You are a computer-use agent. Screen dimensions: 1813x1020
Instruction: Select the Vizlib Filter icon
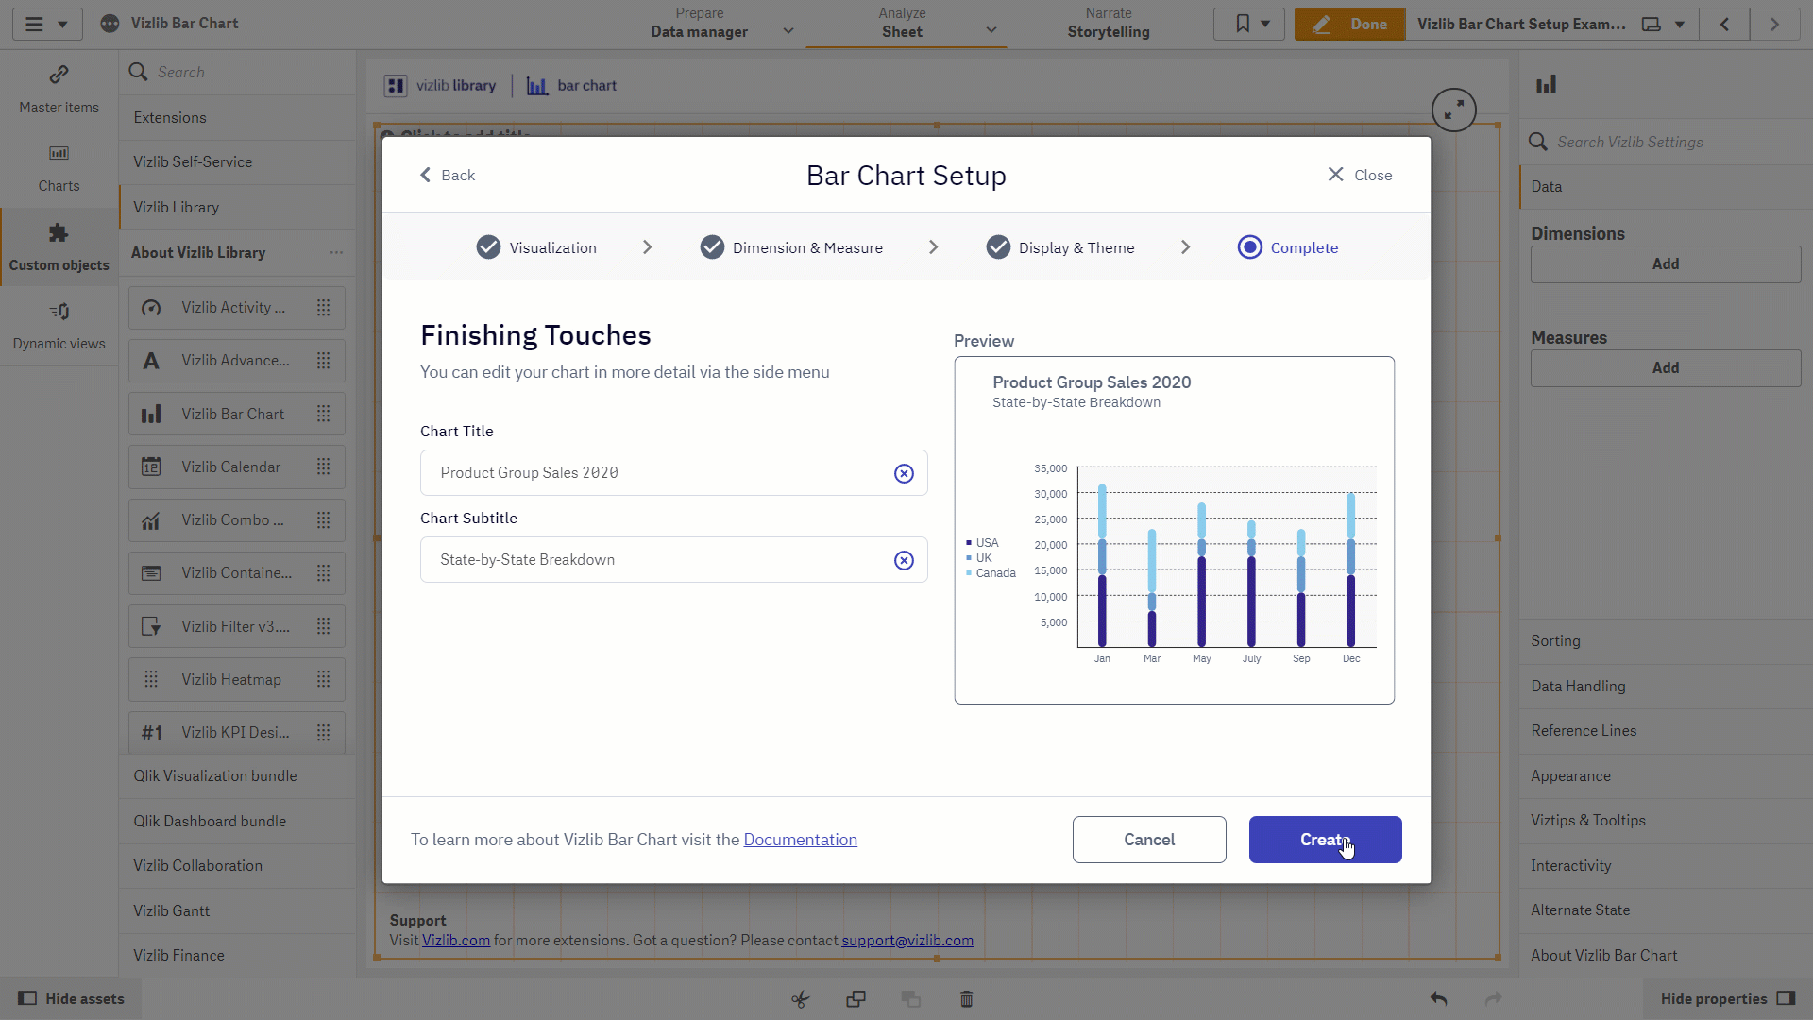pos(151,626)
